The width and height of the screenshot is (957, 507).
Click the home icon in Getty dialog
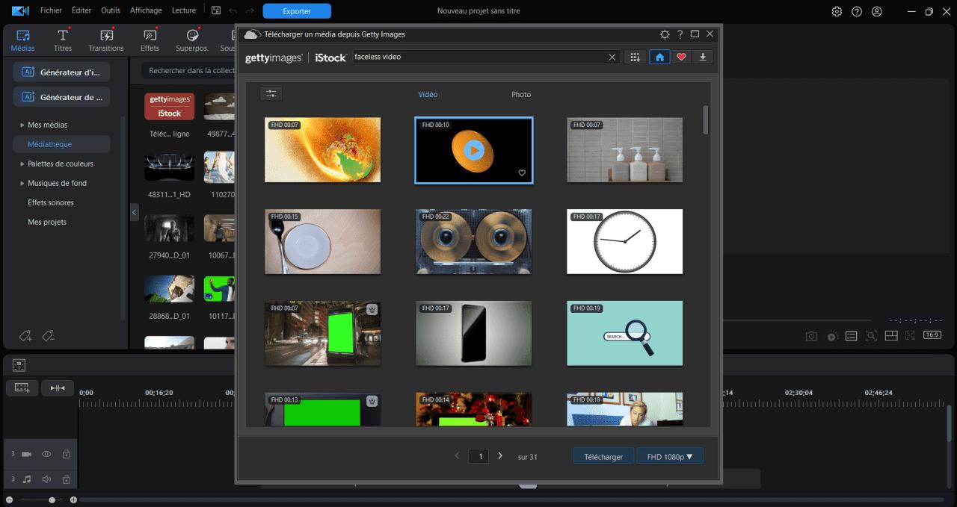[x=659, y=57]
